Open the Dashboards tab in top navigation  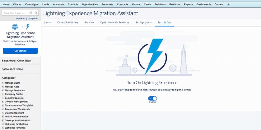[204, 4]
